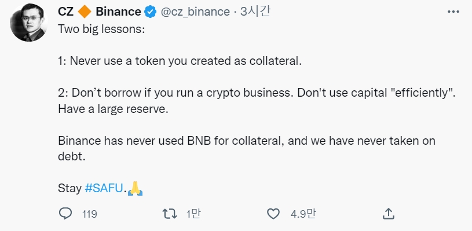Click the 'Binance has never used BNB' sentence
The height and width of the screenshot is (231, 472).
[247, 149]
